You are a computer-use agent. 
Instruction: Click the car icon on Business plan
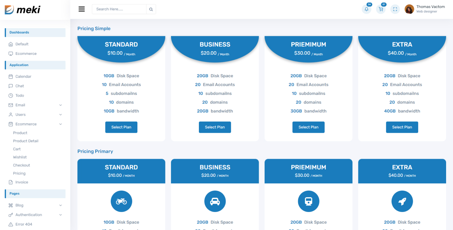(215, 201)
